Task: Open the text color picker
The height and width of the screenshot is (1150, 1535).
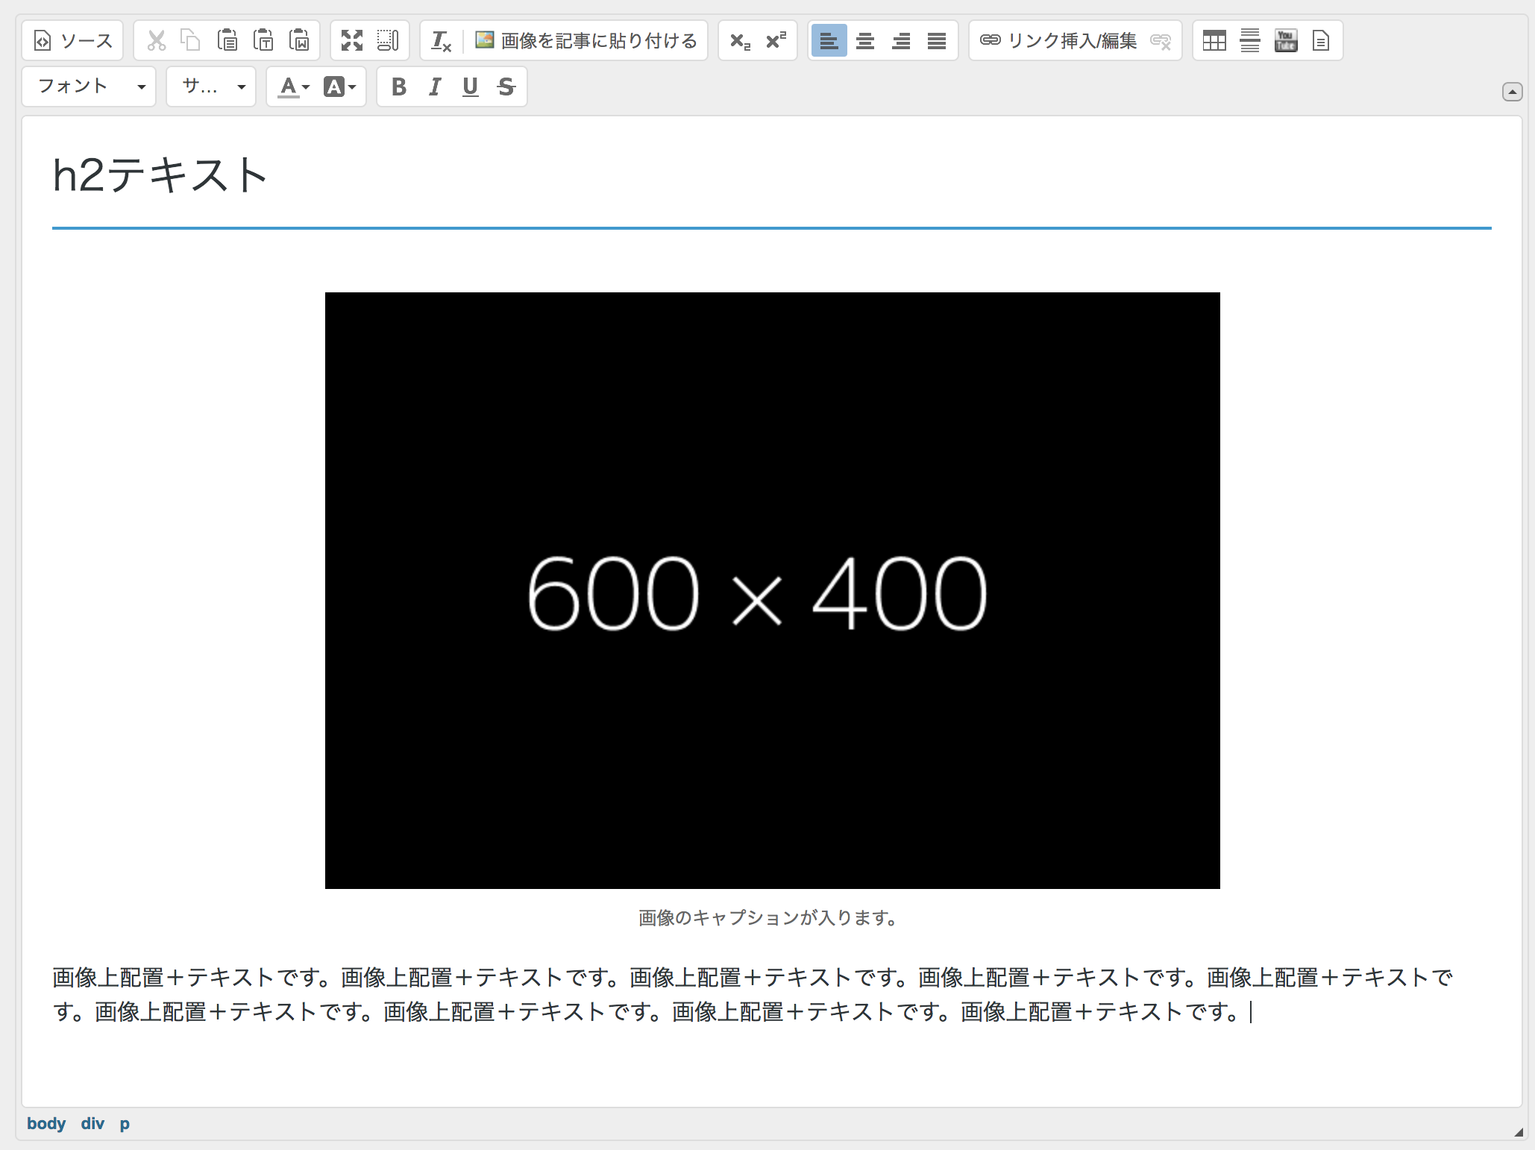Action: [293, 87]
